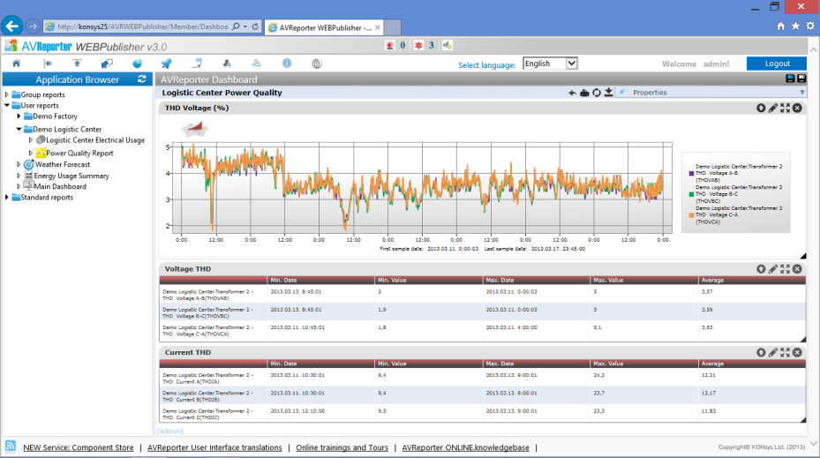820x458 pixels.
Task: Collapse the User reports tree node
Action: tap(7, 105)
